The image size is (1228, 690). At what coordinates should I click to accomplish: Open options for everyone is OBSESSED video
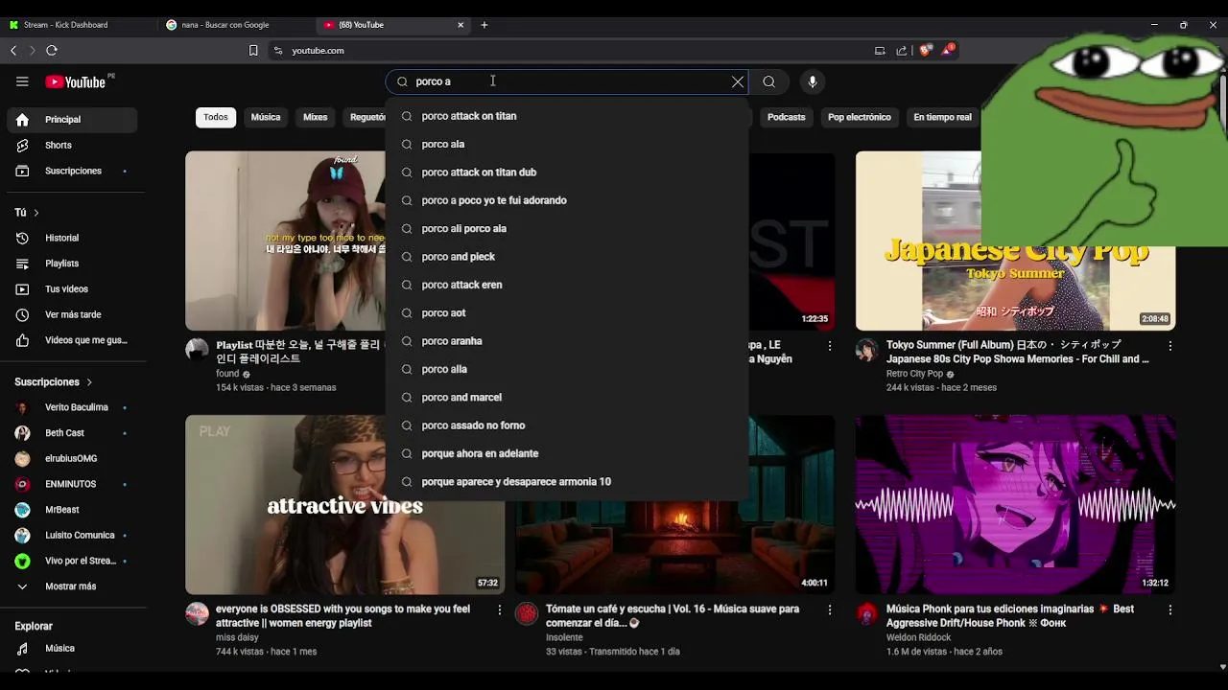pyautogui.click(x=499, y=609)
